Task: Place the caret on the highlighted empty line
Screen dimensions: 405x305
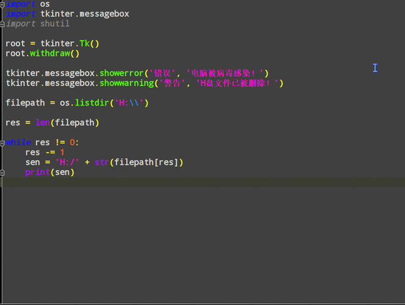Action: click(202, 182)
